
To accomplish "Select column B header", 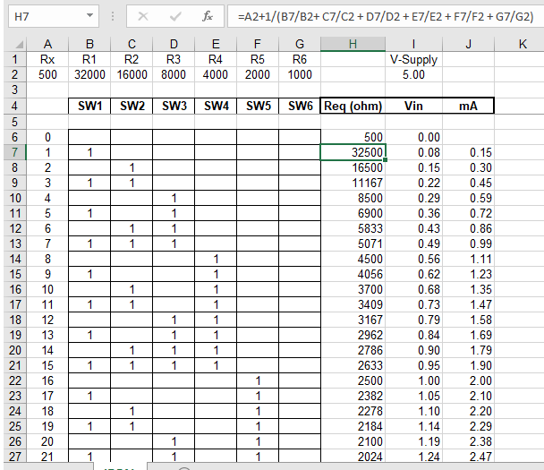I will (x=89, y=44).
